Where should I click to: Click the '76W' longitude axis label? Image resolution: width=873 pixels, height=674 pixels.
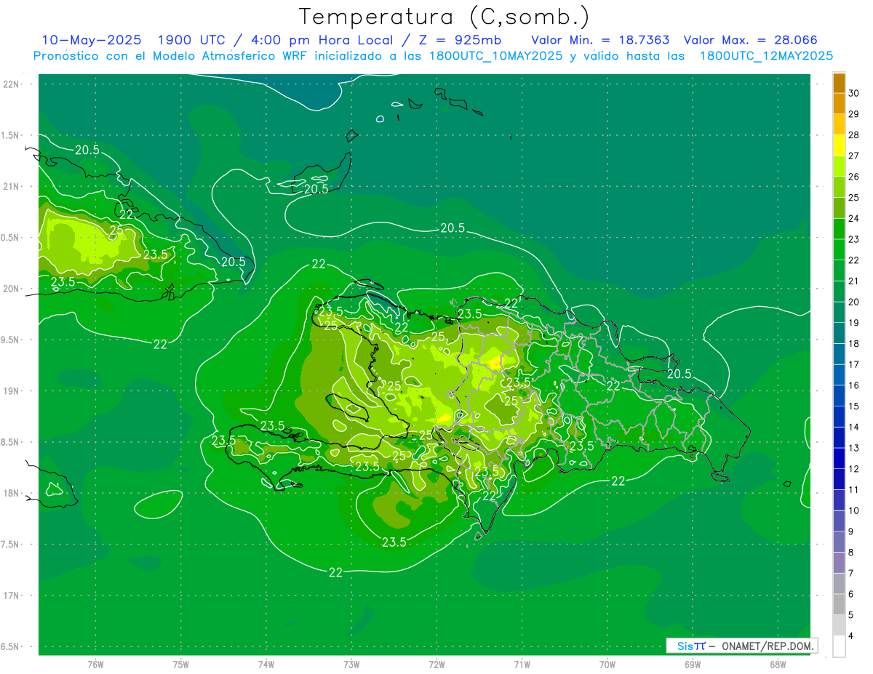coord(95,665)
